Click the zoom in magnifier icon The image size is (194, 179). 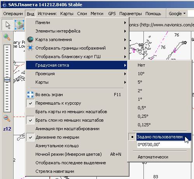(x=7, y=37)
